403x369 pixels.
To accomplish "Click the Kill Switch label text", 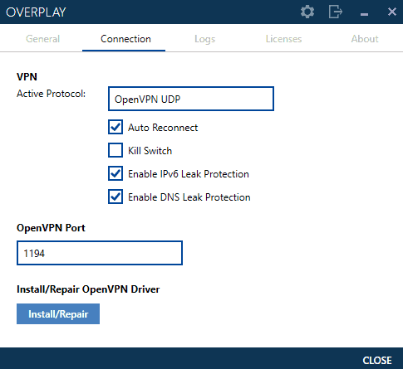I will click(x=150, y=151).
